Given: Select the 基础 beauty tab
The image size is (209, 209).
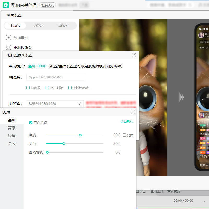Looking at the screenshot, I should tap(12, 120).
